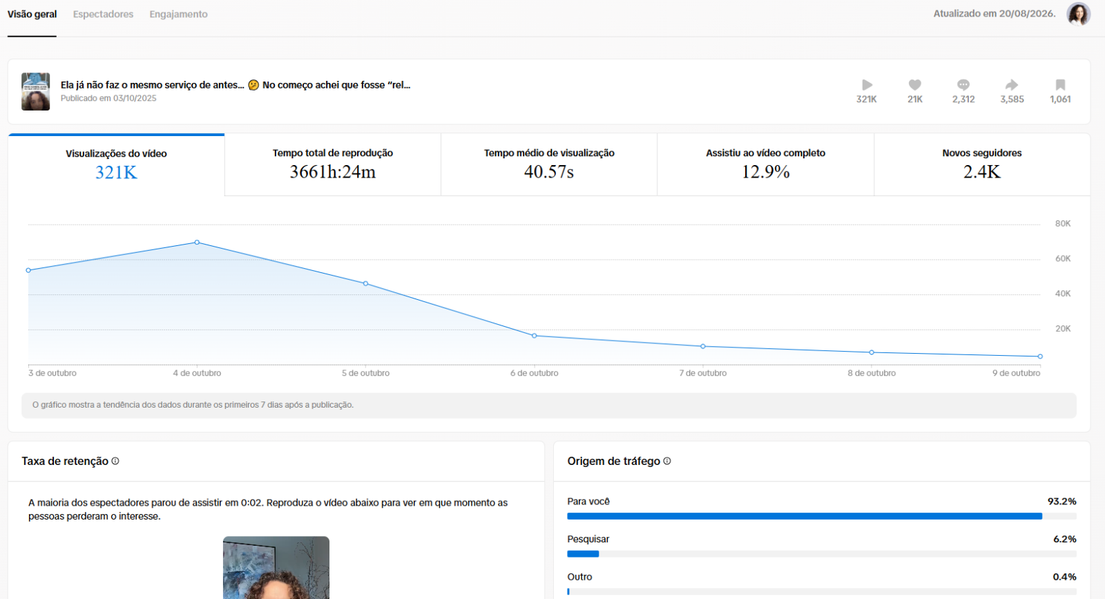Open the Engajamento tab
Screen dimensions: 1105x599
(x=178, y=15)
